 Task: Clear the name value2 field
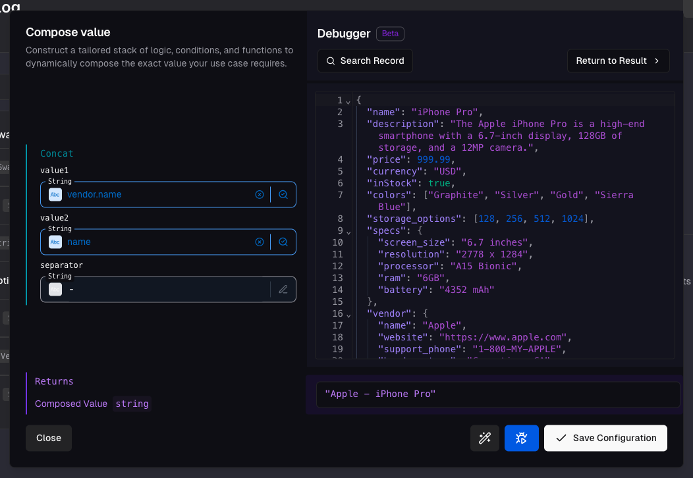tap(259, 242)
